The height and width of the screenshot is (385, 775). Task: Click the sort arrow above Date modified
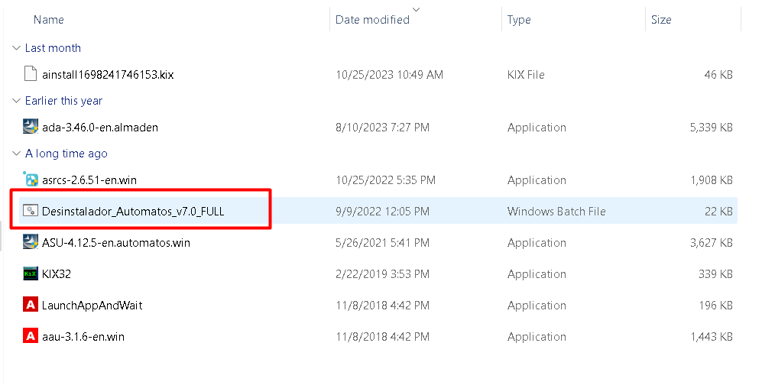click(416, 9)
